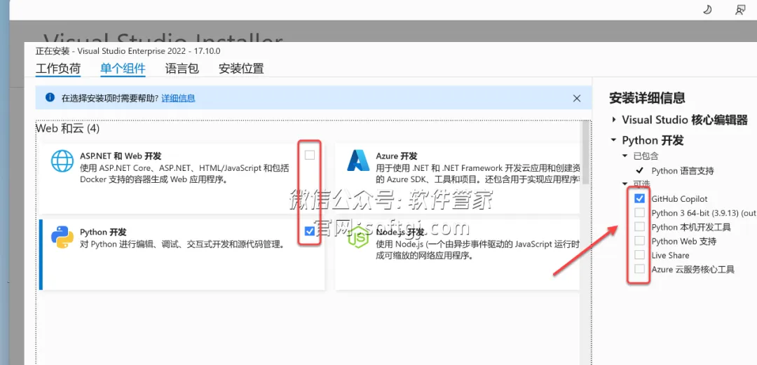Enable Python Web 支持 checkbox
757x365 pixels.
pos(640,240)
